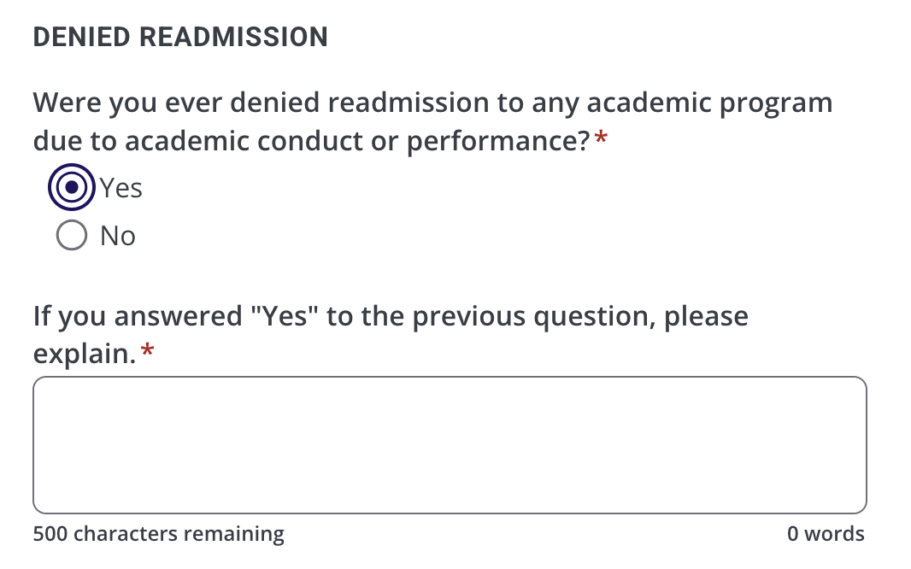Click the "No" option label text

[118, 237]
